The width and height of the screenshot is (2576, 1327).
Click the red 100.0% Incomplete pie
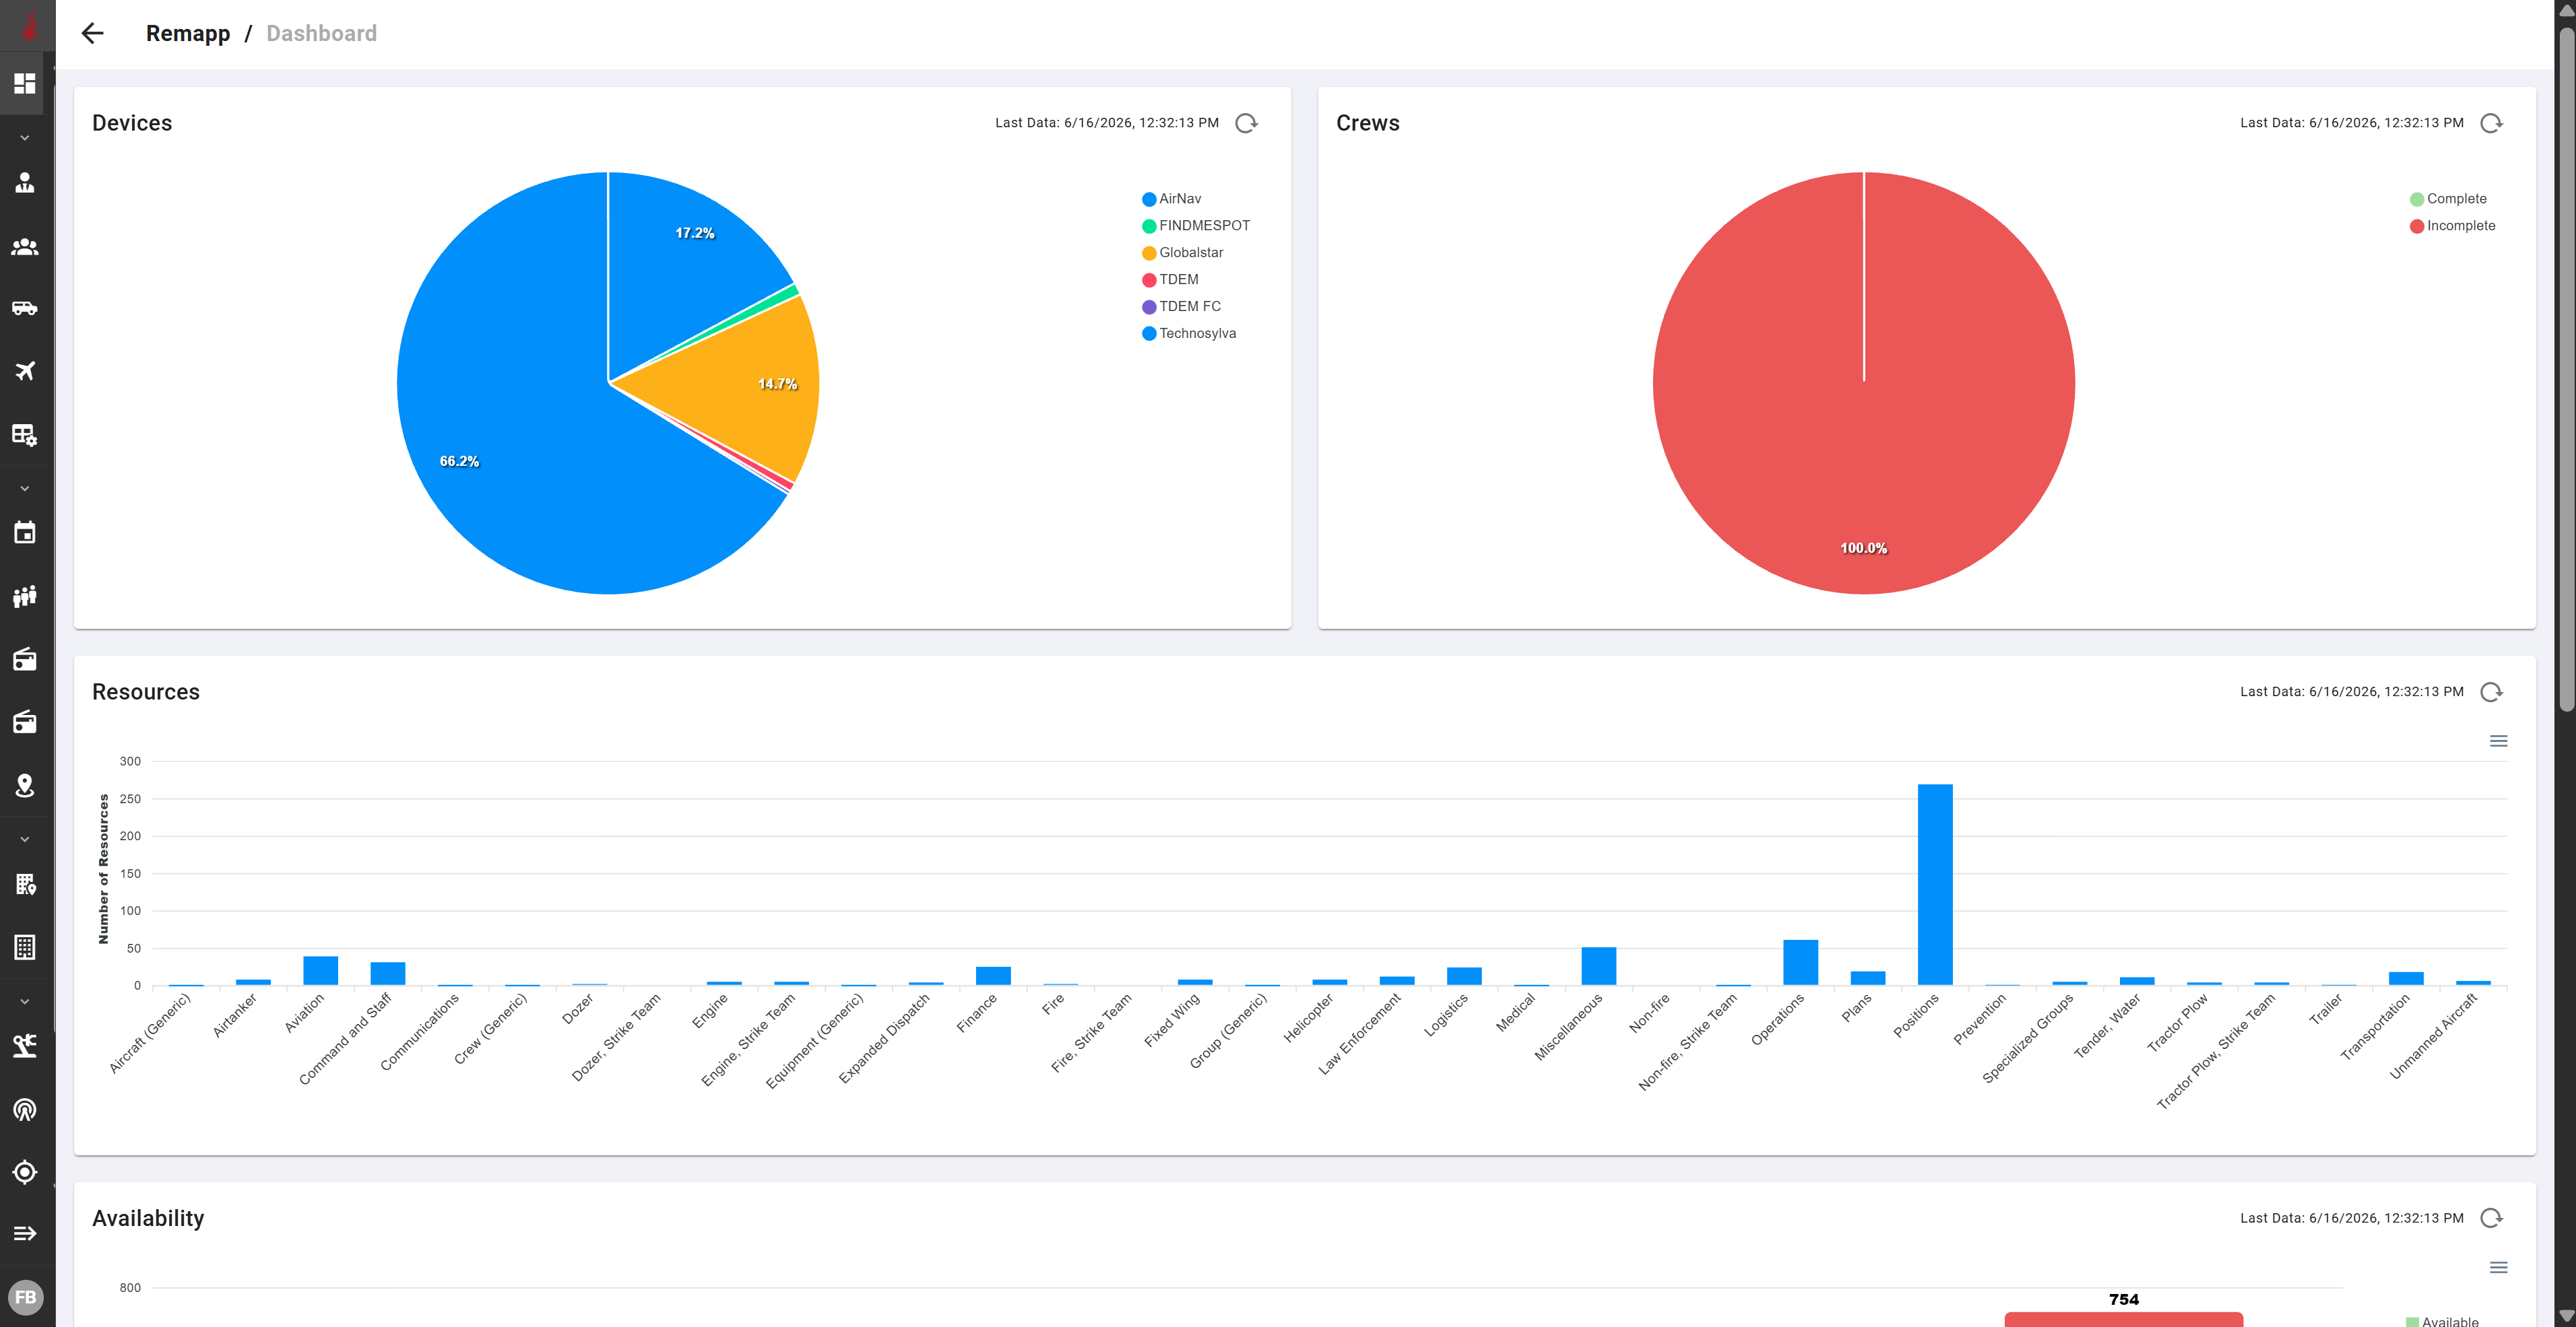click(x=1864, y=382)
